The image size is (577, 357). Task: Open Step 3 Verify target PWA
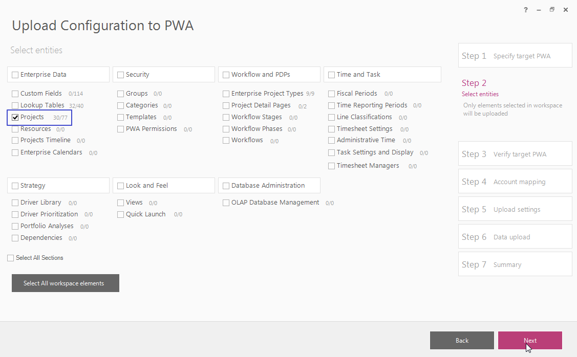click(x=515, y=153)
